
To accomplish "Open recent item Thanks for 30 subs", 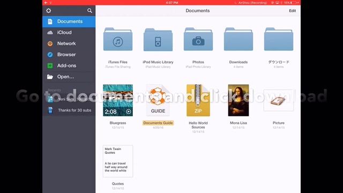I will (x=69, y=110).
